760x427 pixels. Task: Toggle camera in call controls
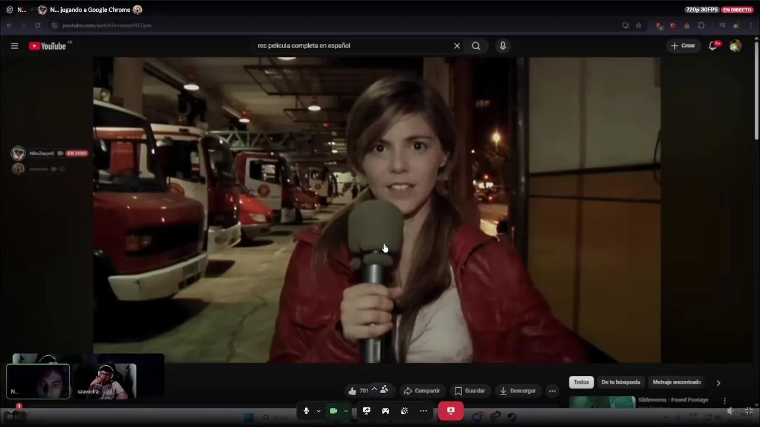click(x=334, y=410)
